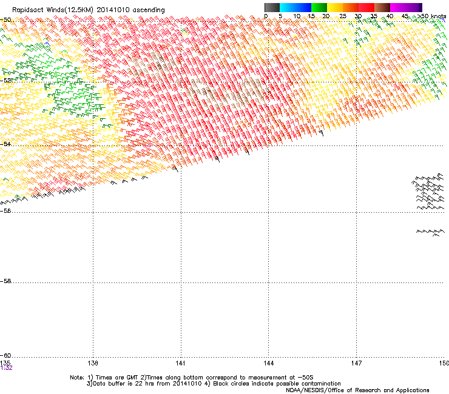Click the longitude label 135
This screenshot has height=394, width=449.
coord(5,363)
